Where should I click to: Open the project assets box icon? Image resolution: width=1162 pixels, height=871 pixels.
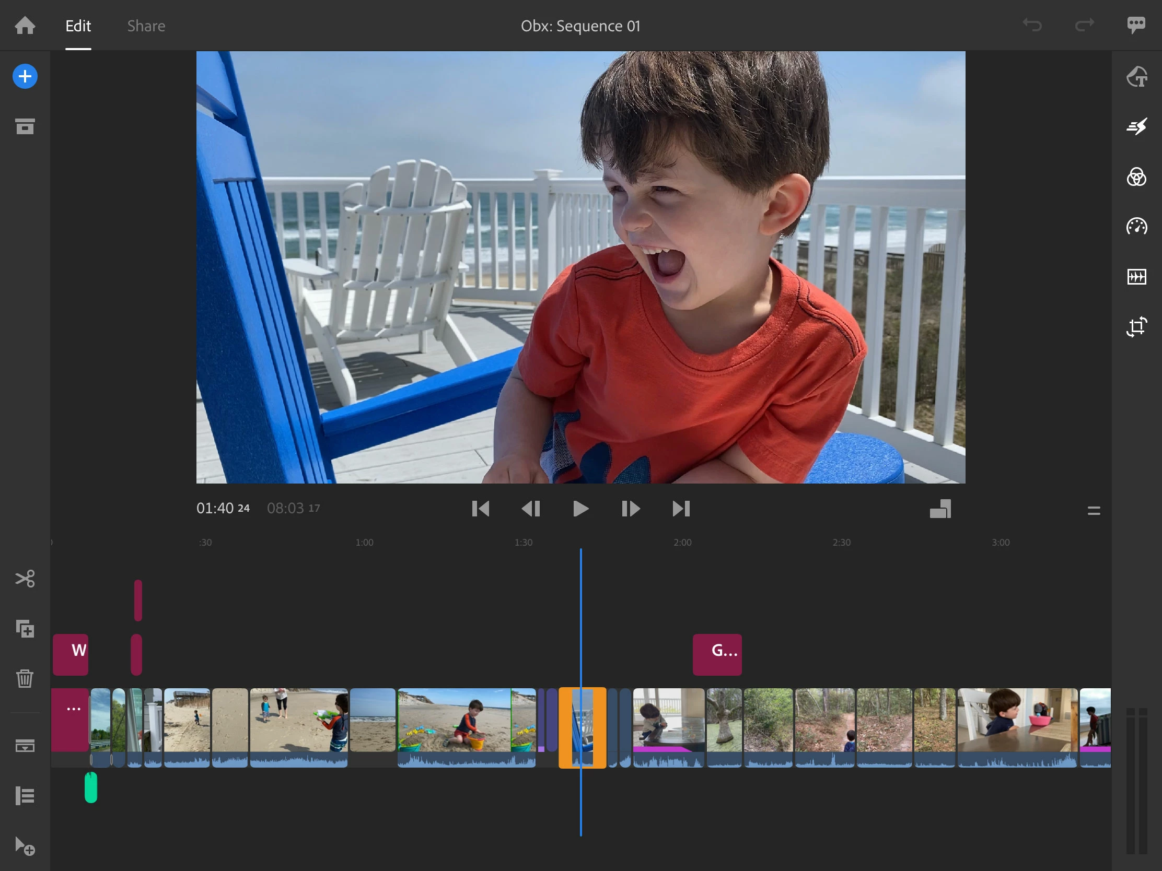25,126
